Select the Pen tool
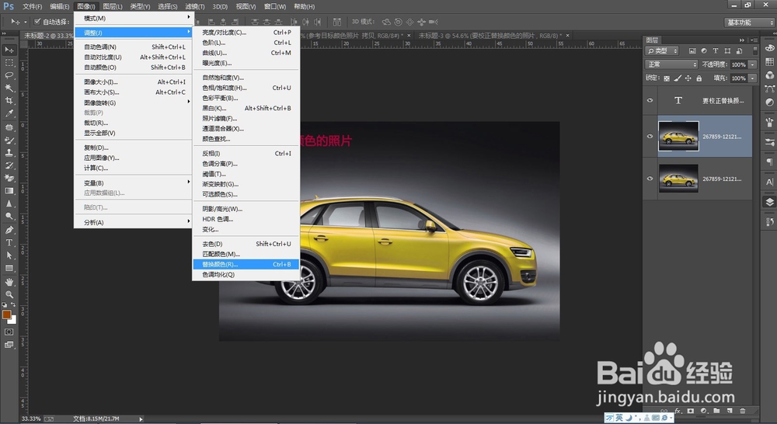This screenshot has height=424, width=777. pos(9,230)
